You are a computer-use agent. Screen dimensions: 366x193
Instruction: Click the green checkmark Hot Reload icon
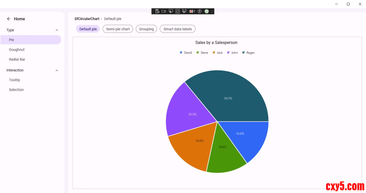[x=206, y=11]
